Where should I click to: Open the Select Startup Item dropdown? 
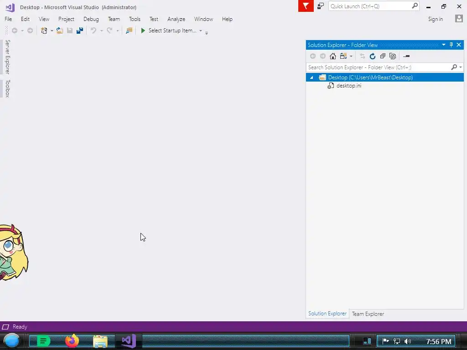point(201,31)
